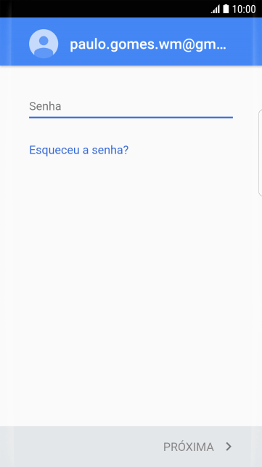Screen dimensions: 262x467
Task: Open the Esqueceu a senha? link
Action: coord(78,150)
